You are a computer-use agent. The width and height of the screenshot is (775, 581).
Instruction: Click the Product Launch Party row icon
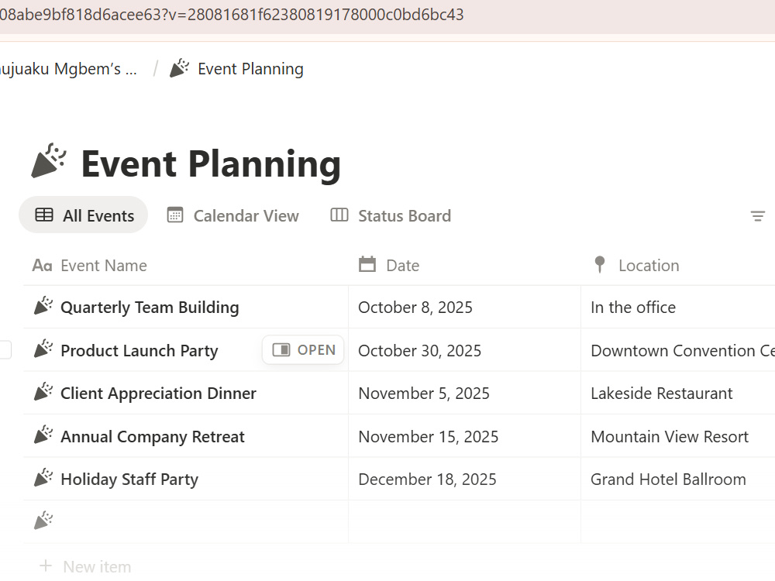[43, 349]
